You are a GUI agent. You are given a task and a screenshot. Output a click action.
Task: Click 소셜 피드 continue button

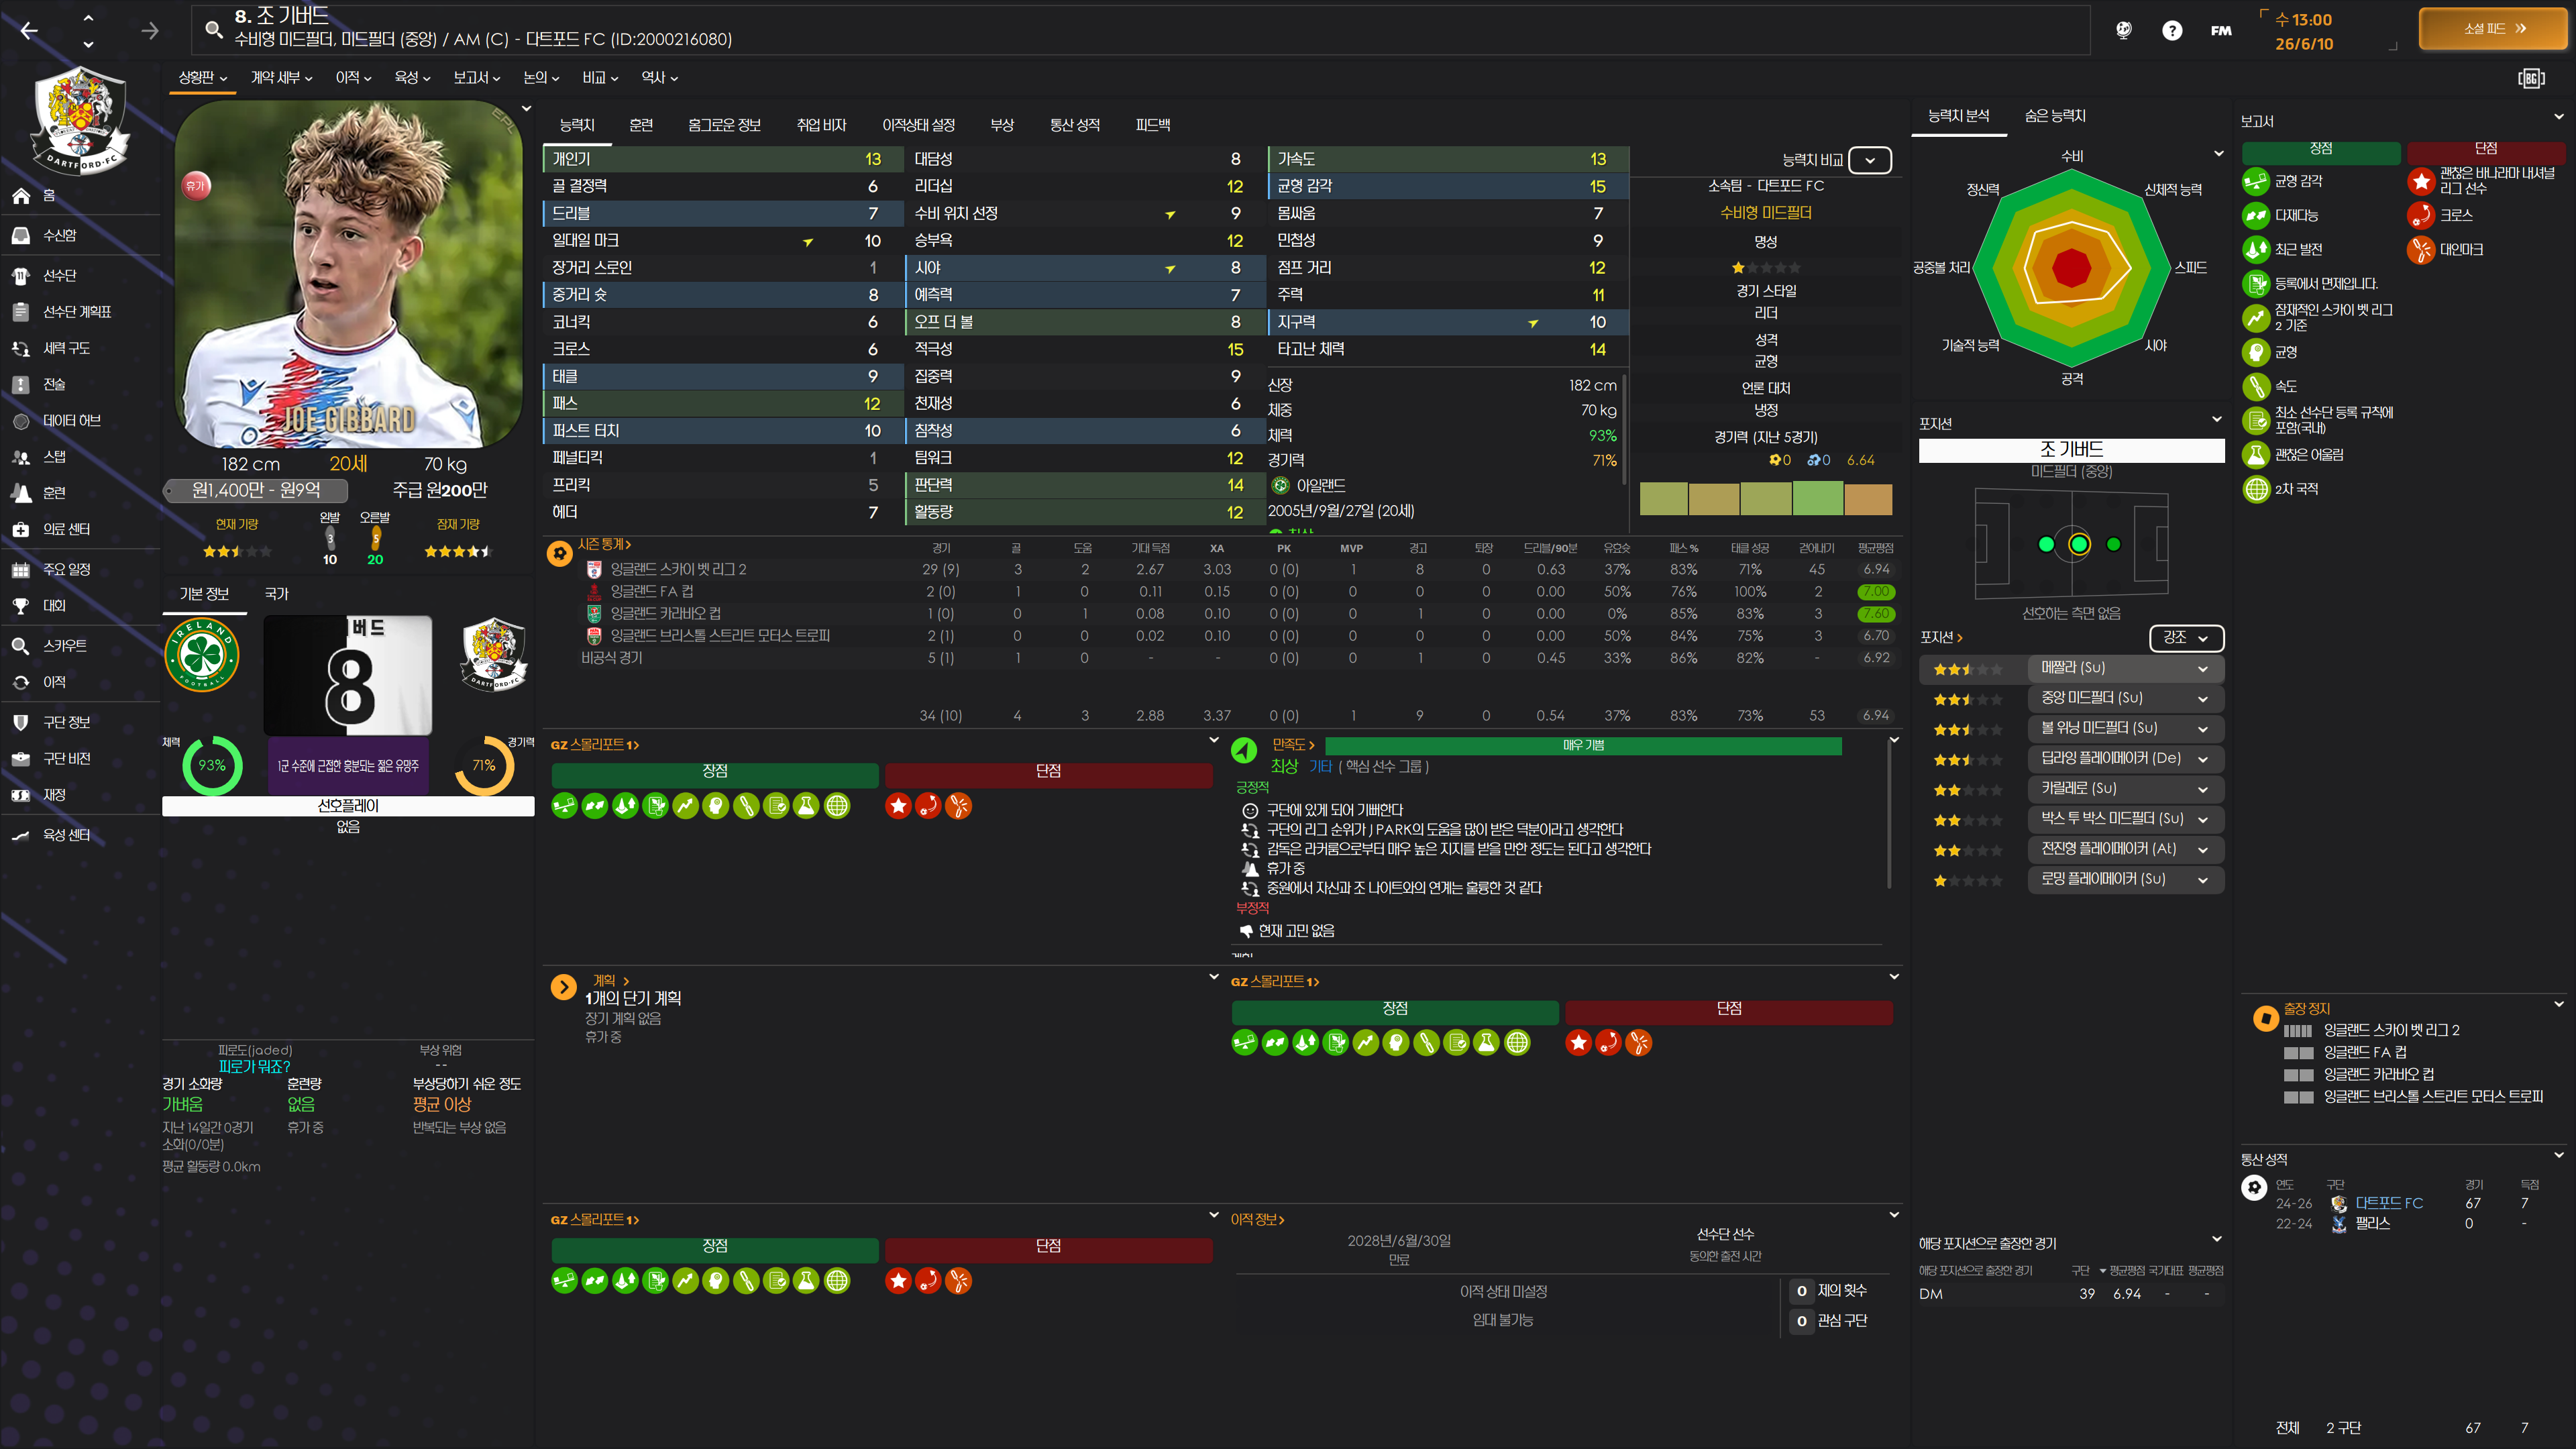2494,29
